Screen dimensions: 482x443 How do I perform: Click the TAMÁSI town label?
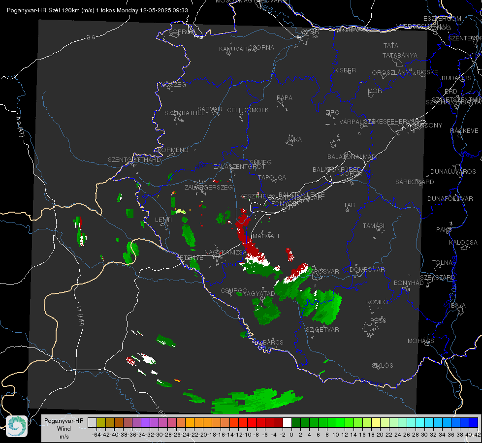[x=374, y=225]
